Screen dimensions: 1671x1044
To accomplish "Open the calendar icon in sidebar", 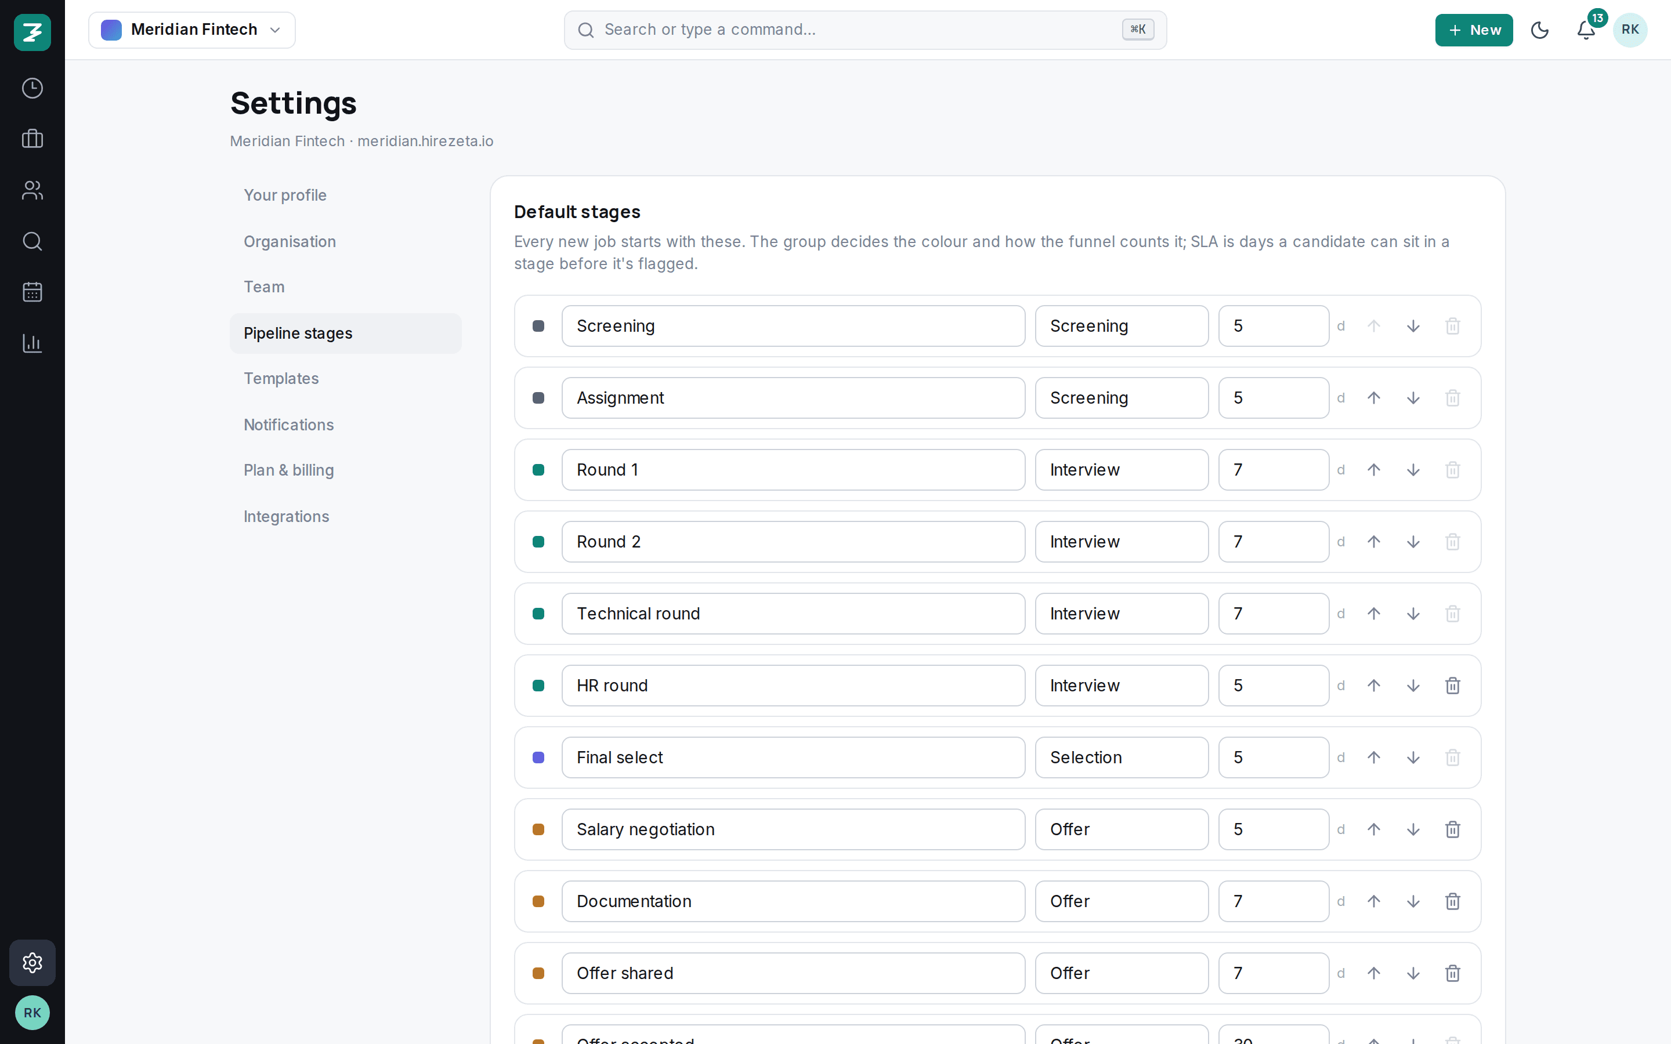I will click(x=32, y=292).
